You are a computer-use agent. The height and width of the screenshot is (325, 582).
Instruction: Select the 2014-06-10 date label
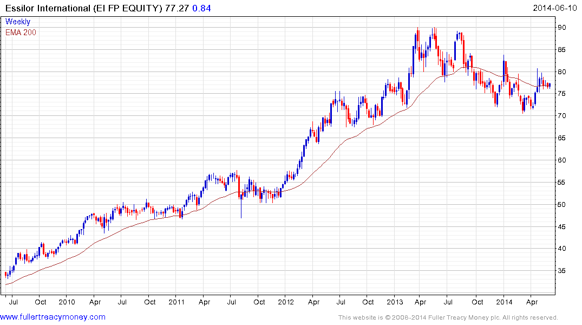(x=555, y=8)
